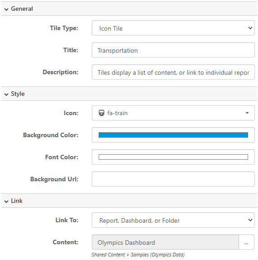The height and width of the screenshot is (260, 258).
Task: Click the Background Url input field
Action: click(x=173, y=179)
